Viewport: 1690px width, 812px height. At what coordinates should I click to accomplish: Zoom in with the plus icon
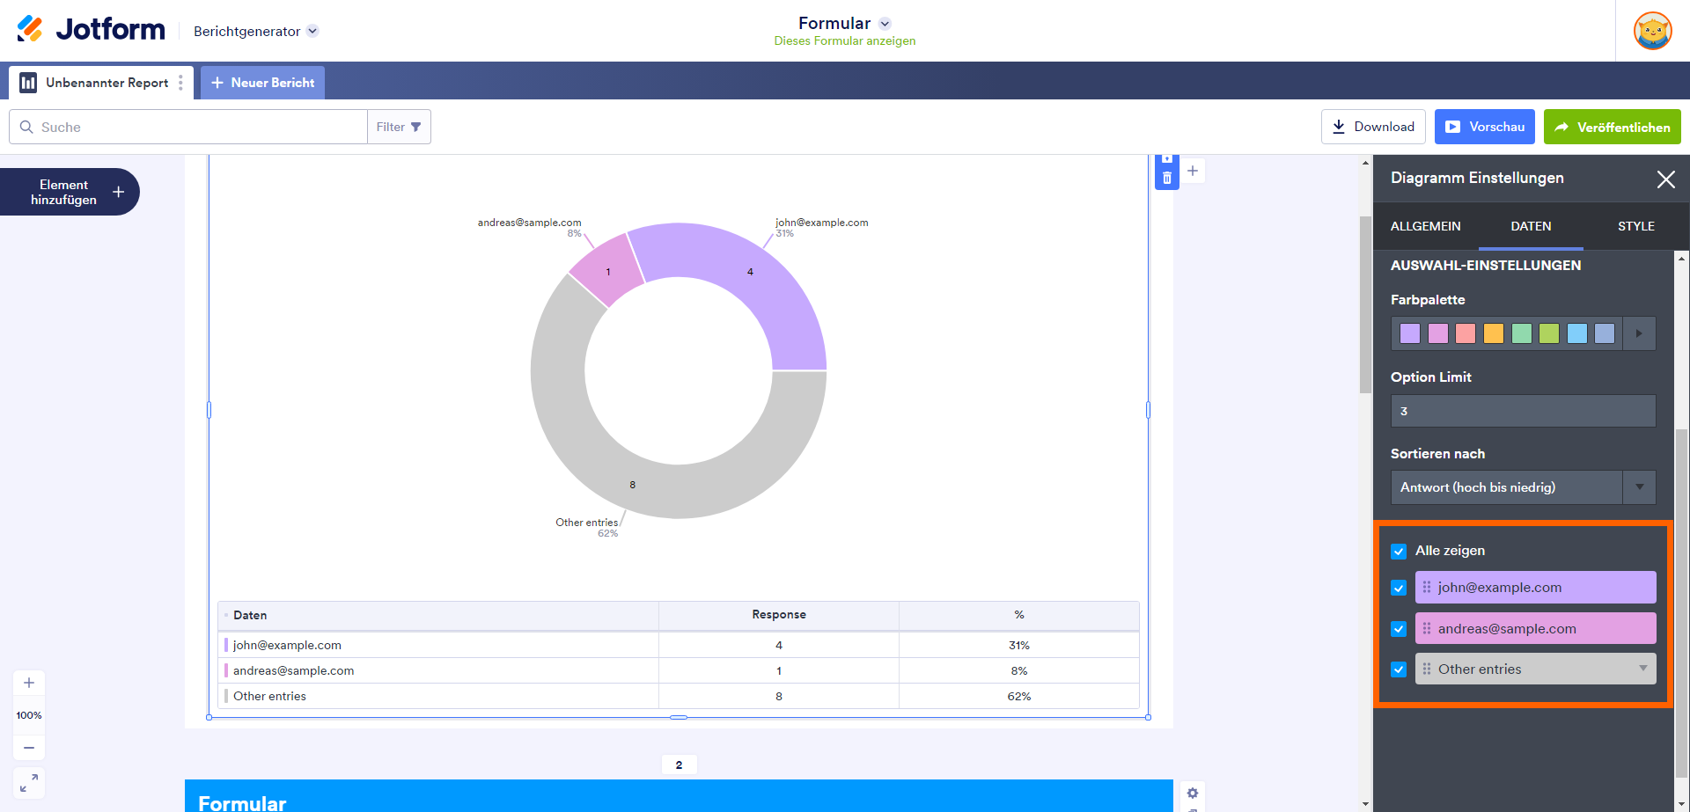point(29,683)
